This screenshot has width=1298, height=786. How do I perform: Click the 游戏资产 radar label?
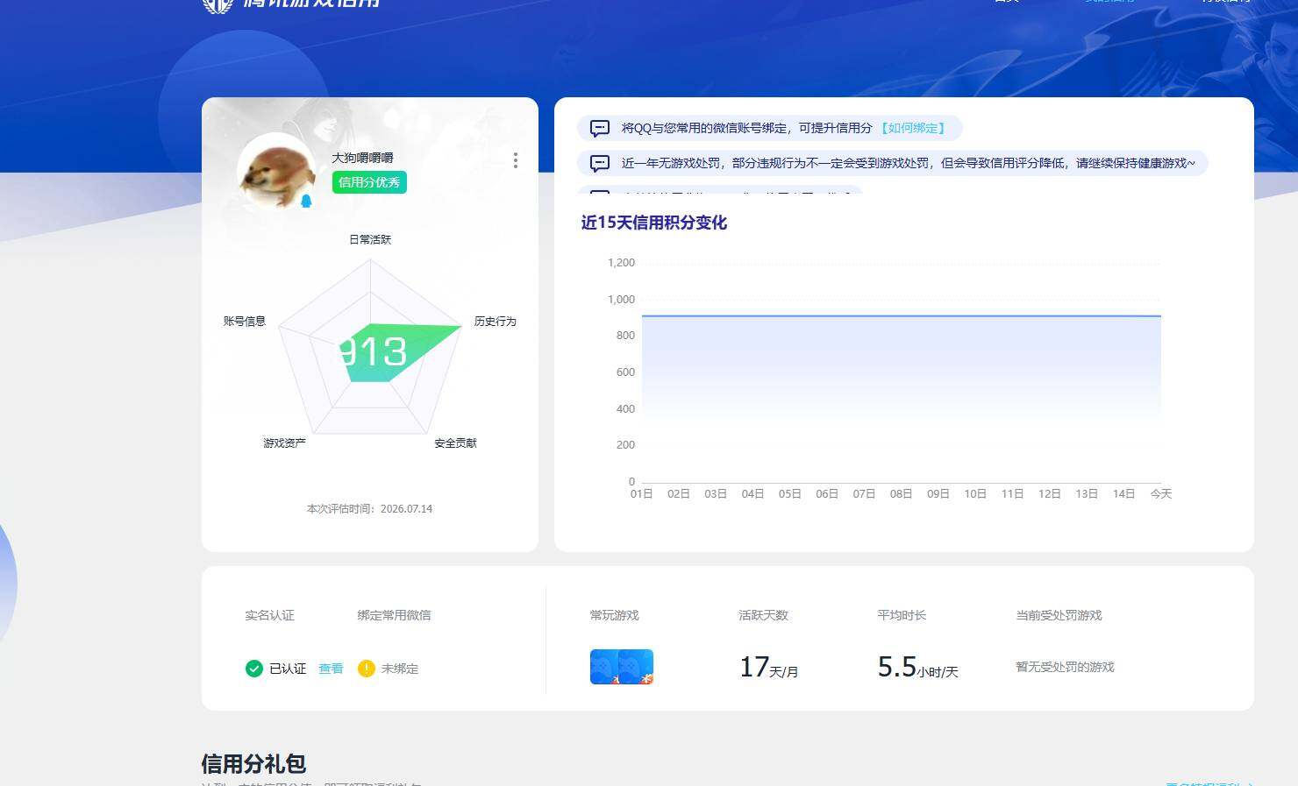(285, 443)
